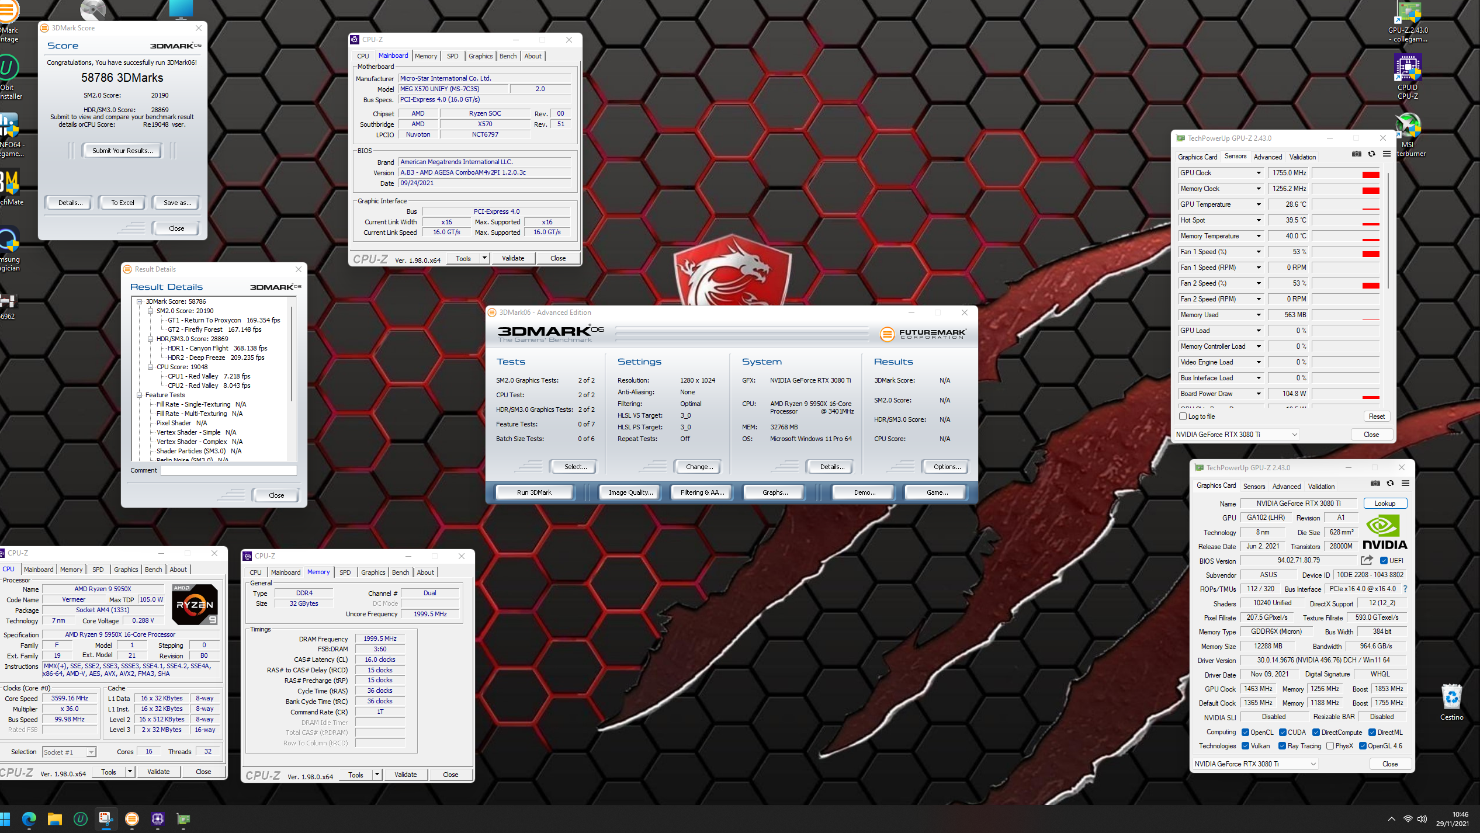This screenshot has width=1480, height=833.
Task: Open hamburger menu in GPU-Z Graphics Card window
Action: tap(1405, 484)
